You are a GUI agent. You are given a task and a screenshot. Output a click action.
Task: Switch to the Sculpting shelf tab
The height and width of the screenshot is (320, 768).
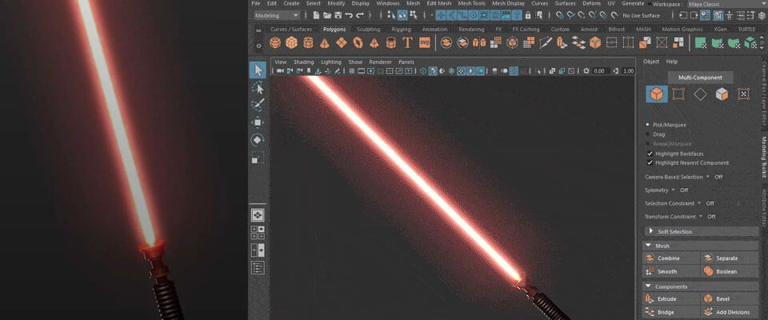tap(368, 30)
